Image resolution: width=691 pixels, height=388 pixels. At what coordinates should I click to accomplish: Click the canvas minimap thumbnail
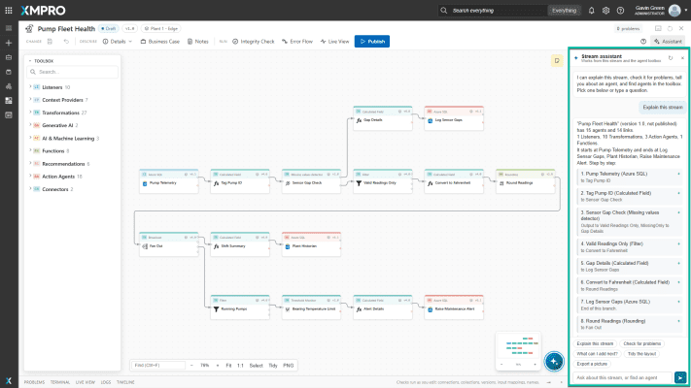(518, 346)
